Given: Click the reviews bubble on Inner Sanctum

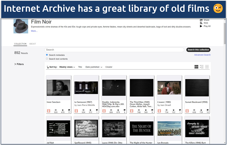Looking at the screenshot, I should (69, 110).
